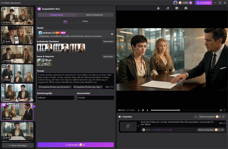The image size is (228, 149).
Task: Open the CC captions icon above preview
Action: click(177, 8)
